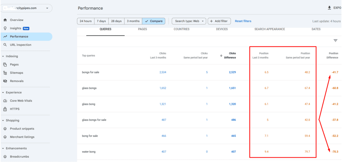This screenshot has height=162, width=342.
Task: Click the Core Web Vitals gauge icon
Action: pos(5,101)
